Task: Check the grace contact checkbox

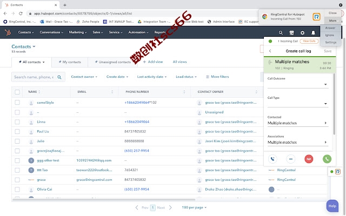Action: pyautogui.click(x=17, y=180)
